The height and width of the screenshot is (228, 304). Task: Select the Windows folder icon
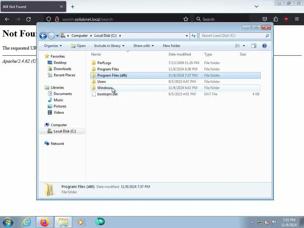(94, 88)
